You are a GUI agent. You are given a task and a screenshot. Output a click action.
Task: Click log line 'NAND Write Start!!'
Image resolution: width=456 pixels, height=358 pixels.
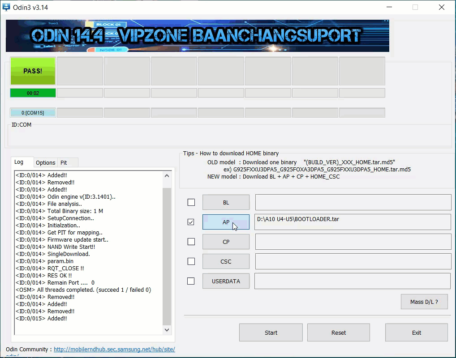click(x=55, y=247)
